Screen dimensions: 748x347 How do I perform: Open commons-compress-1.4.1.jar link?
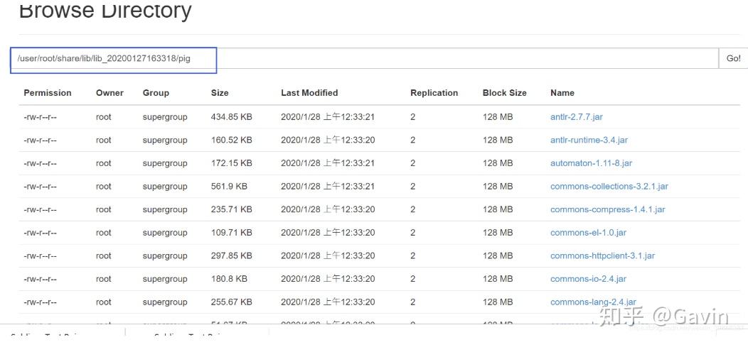(x=607, y=209)
